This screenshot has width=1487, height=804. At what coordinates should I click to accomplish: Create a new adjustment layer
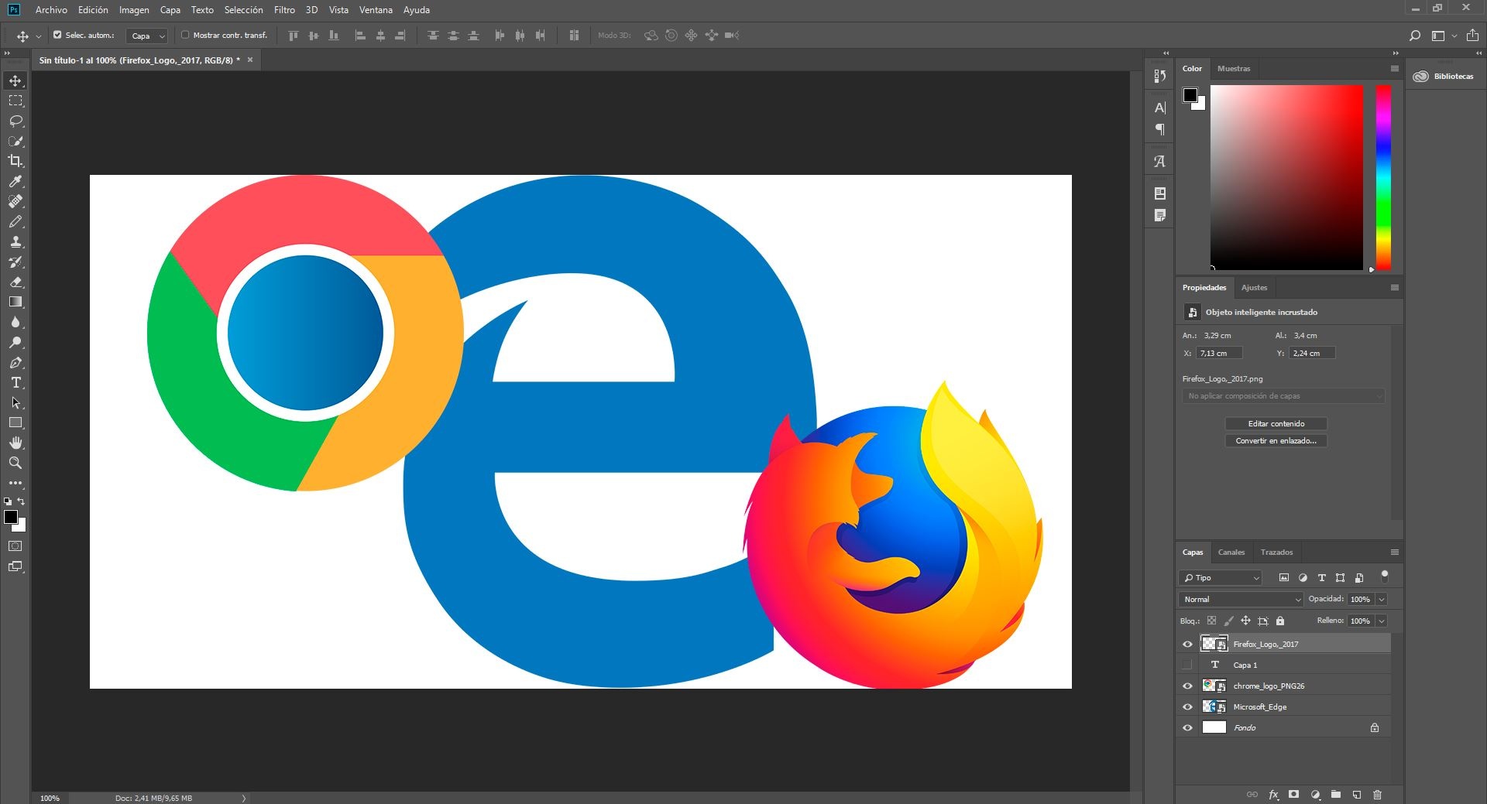[x=1315, y=795]
